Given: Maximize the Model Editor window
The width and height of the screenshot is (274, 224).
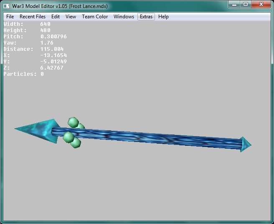Looking at the screenshot, I should coord(246,5).
